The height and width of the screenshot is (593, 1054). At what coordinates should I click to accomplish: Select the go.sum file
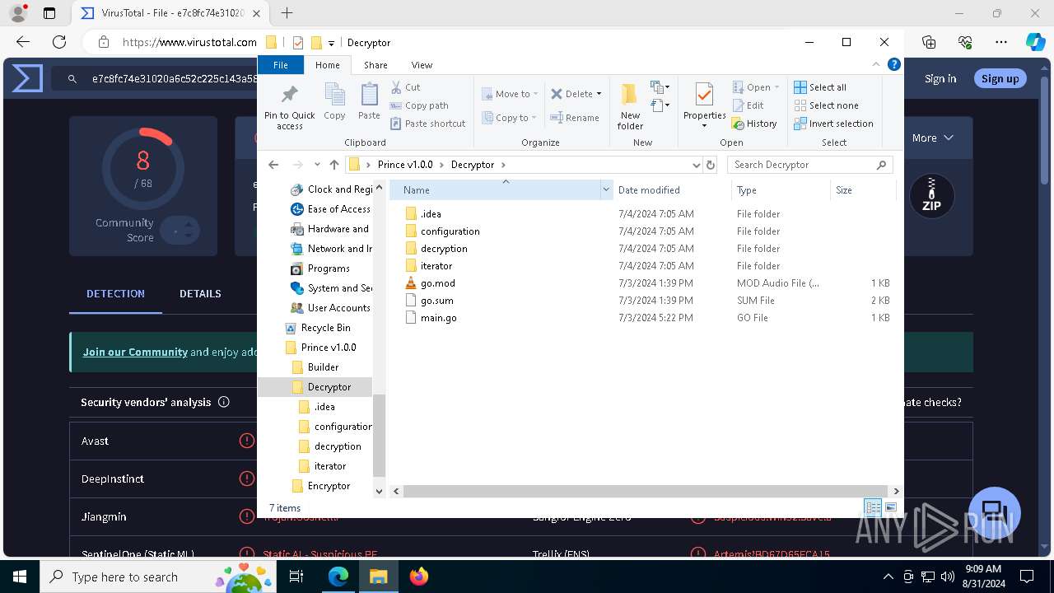tap(436, 301)
